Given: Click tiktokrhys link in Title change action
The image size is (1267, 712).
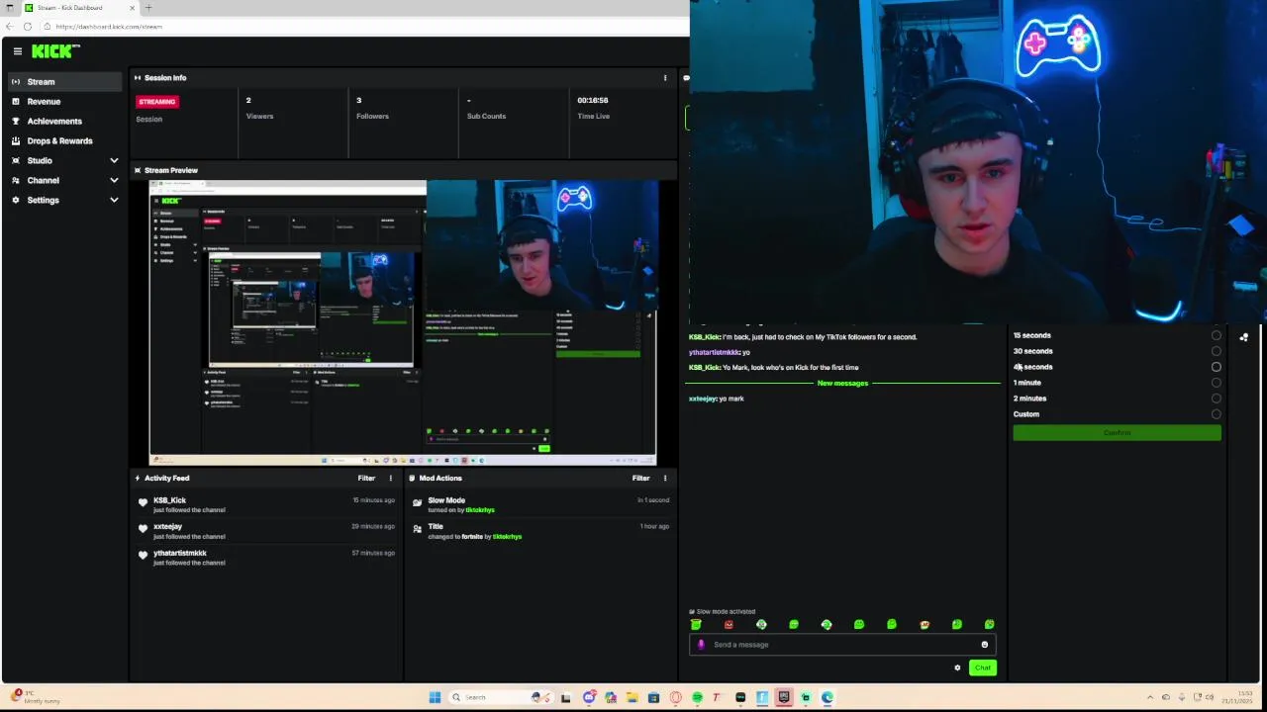Looking at the screenshot, I should point(507,537).
